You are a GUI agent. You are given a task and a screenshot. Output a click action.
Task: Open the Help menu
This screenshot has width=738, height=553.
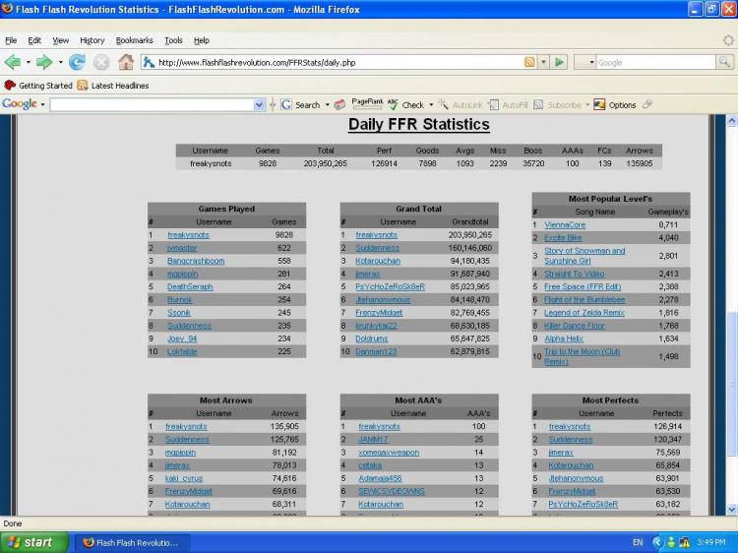202,40
